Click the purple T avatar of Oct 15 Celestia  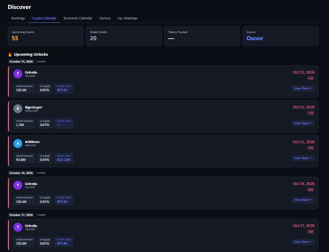tap(18, 74)
